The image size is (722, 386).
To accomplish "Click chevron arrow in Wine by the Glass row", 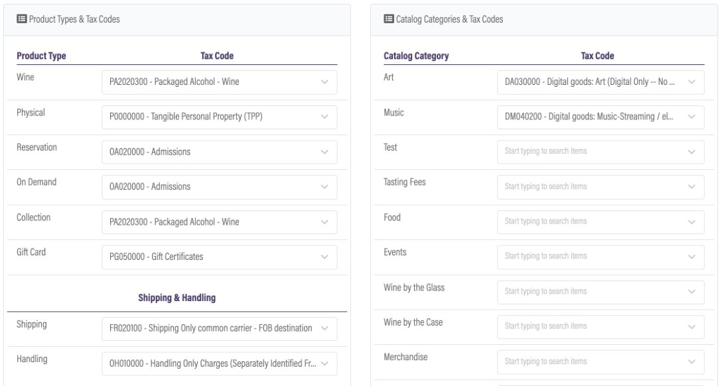I will [691, 292].
